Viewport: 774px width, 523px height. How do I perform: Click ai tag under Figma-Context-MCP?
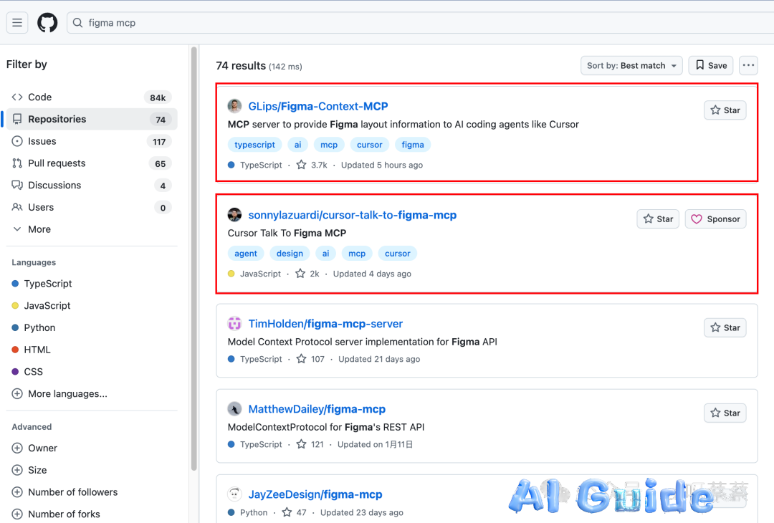click(x=297, y=145)
